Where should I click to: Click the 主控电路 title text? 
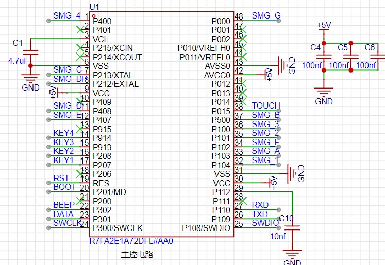[137, 255]
